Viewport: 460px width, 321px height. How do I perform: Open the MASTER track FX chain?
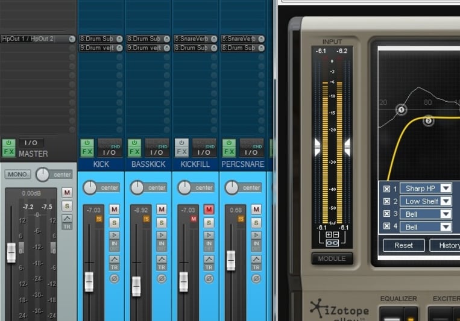9,152
